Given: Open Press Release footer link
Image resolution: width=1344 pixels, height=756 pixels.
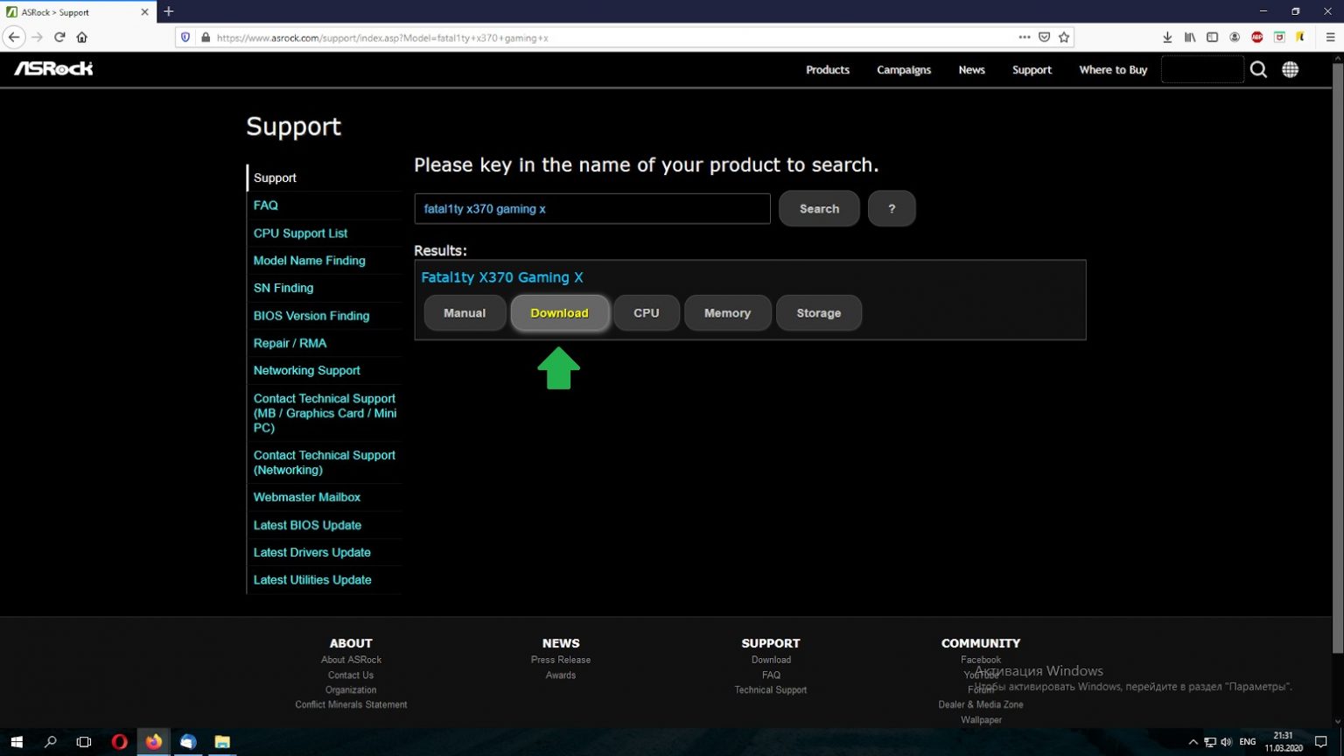Looking at the screenshot, I should (x=561, y=660).
